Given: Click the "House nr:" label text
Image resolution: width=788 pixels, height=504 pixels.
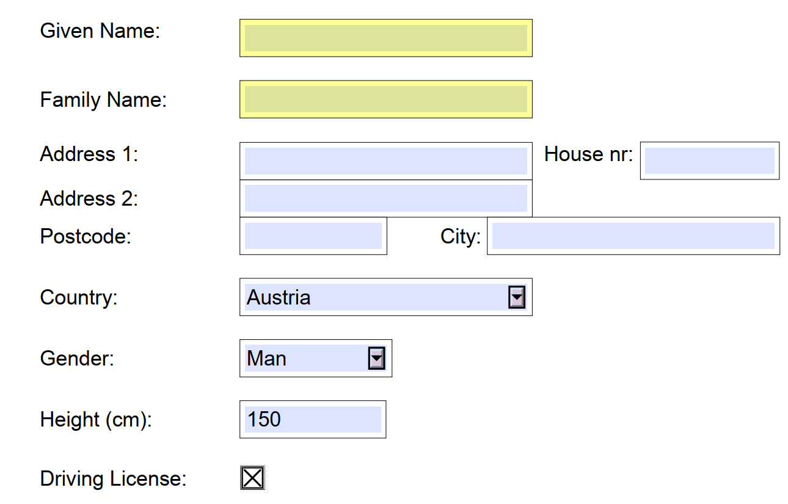Looking at the screenshot, I should click(x=589, y=154).
